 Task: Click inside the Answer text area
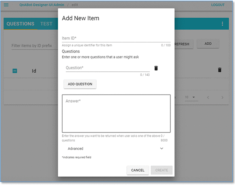pyautogui.click(x=116, y=113)
